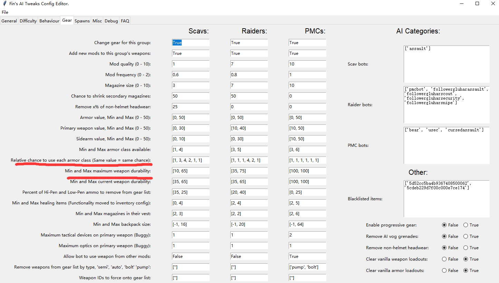Focus Raiders Min and Max armor class field
The width and height of the screenshot is (499, 283).
249,150
